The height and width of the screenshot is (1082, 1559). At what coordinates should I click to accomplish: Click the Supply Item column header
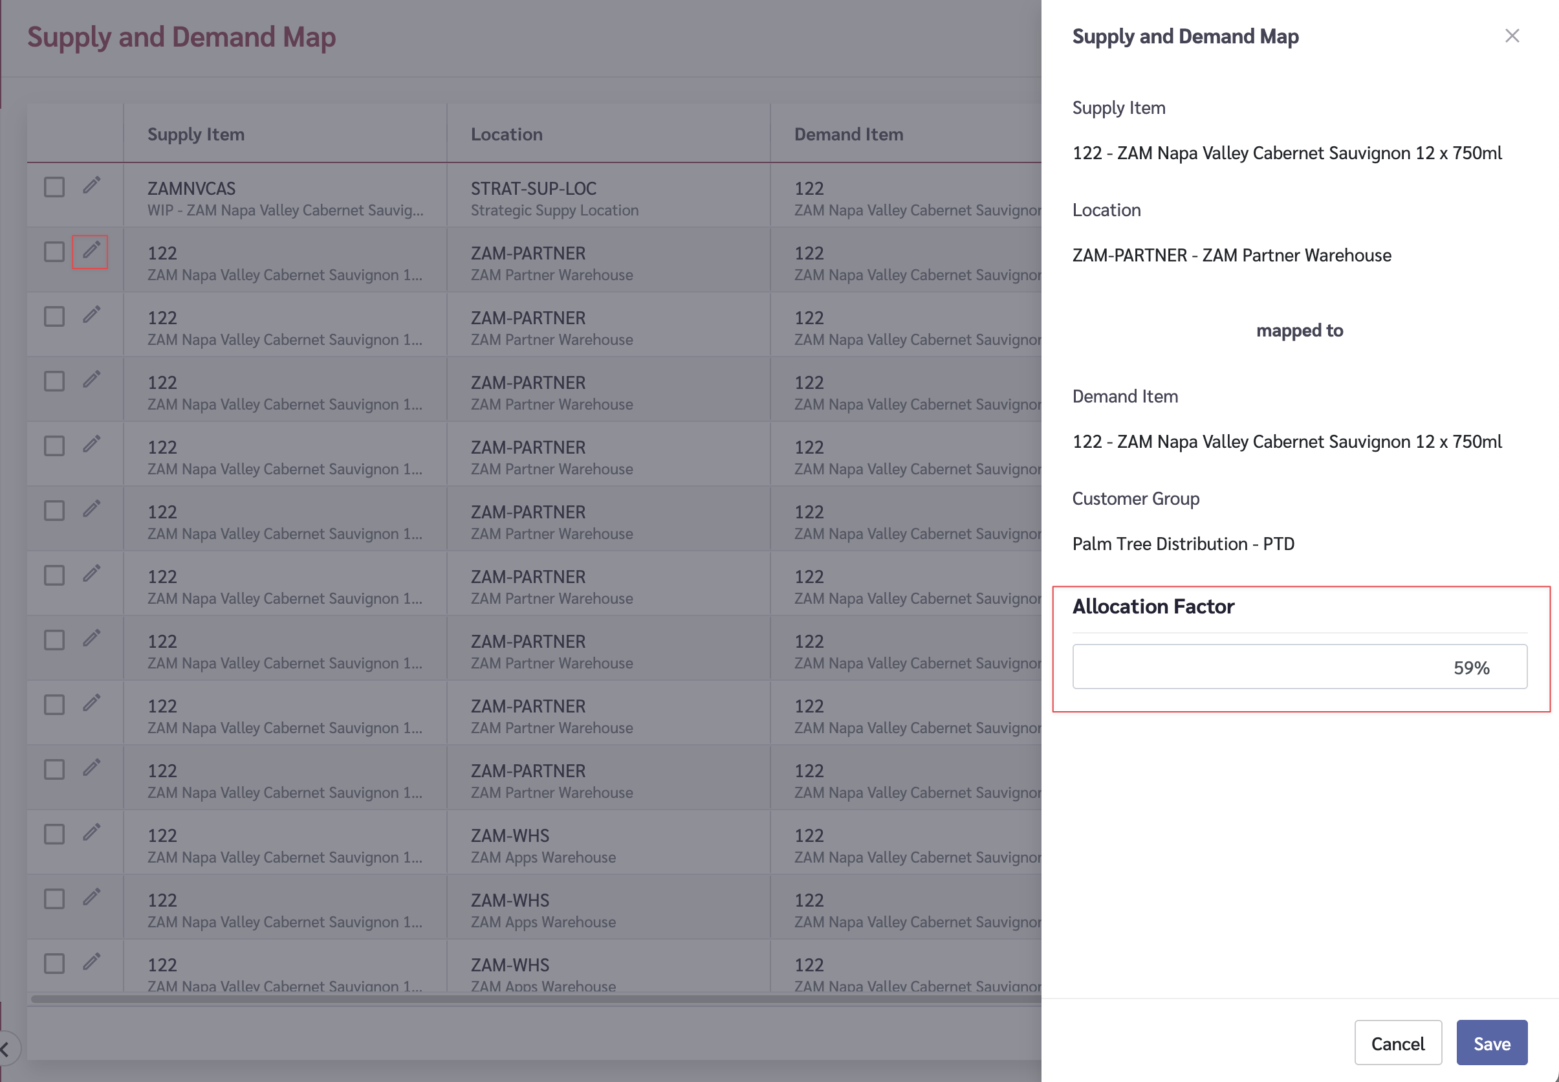pyautogui.click(x=196, y=134)
